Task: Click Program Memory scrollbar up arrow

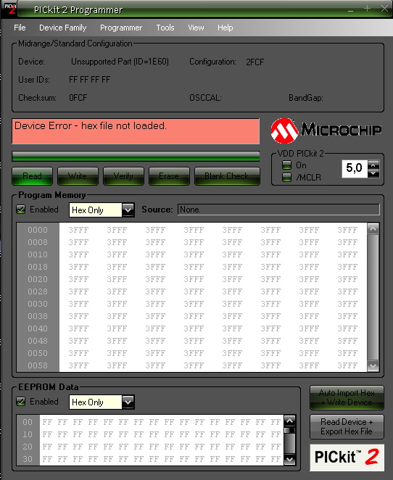Action: pos(373,228)
